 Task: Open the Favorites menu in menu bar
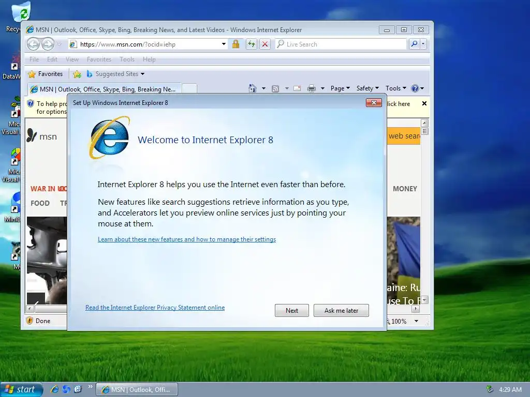coord(99,59)
